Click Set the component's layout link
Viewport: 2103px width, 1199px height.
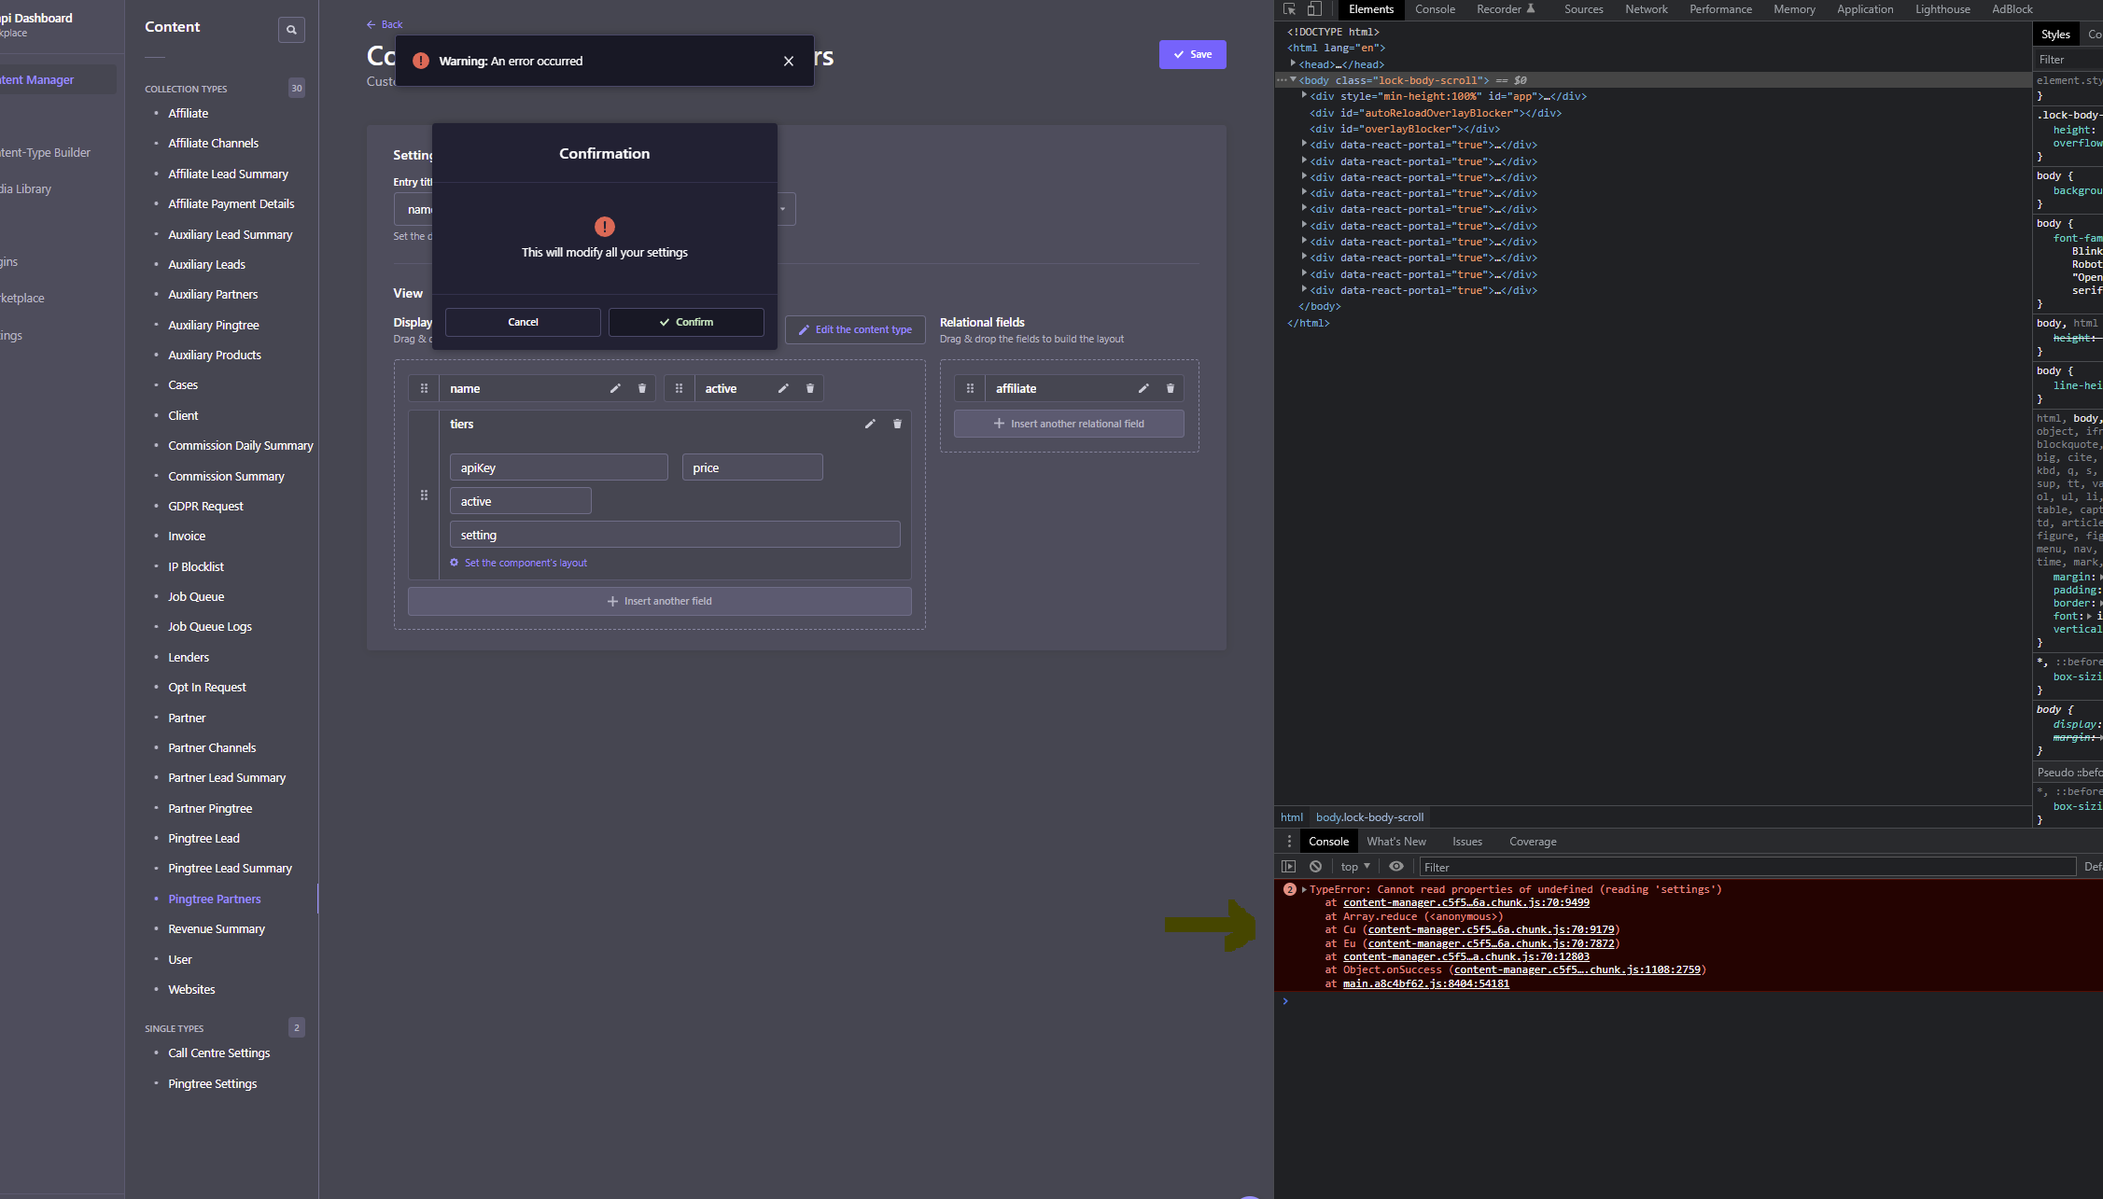point(519,564)
